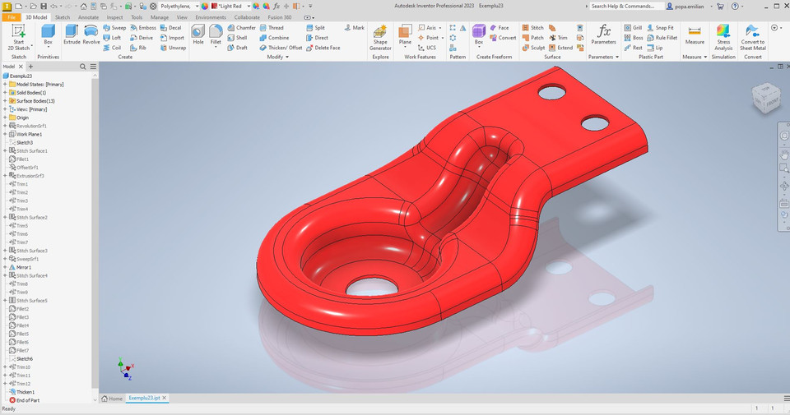This screenshot has width=790, height=415.
Task: Start a new 2D Sketch
Action: point(19,37)
